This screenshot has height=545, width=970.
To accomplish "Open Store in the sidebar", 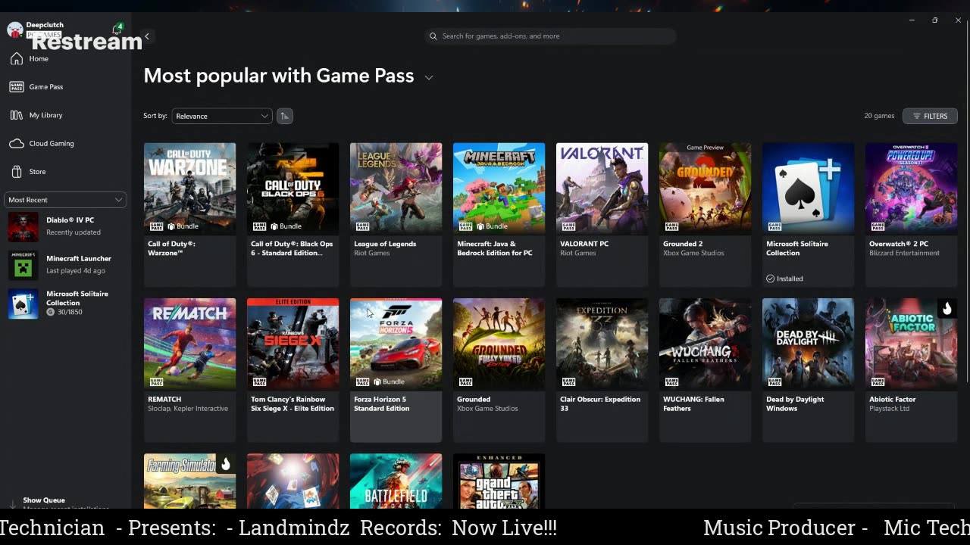I will click(37, 172).
